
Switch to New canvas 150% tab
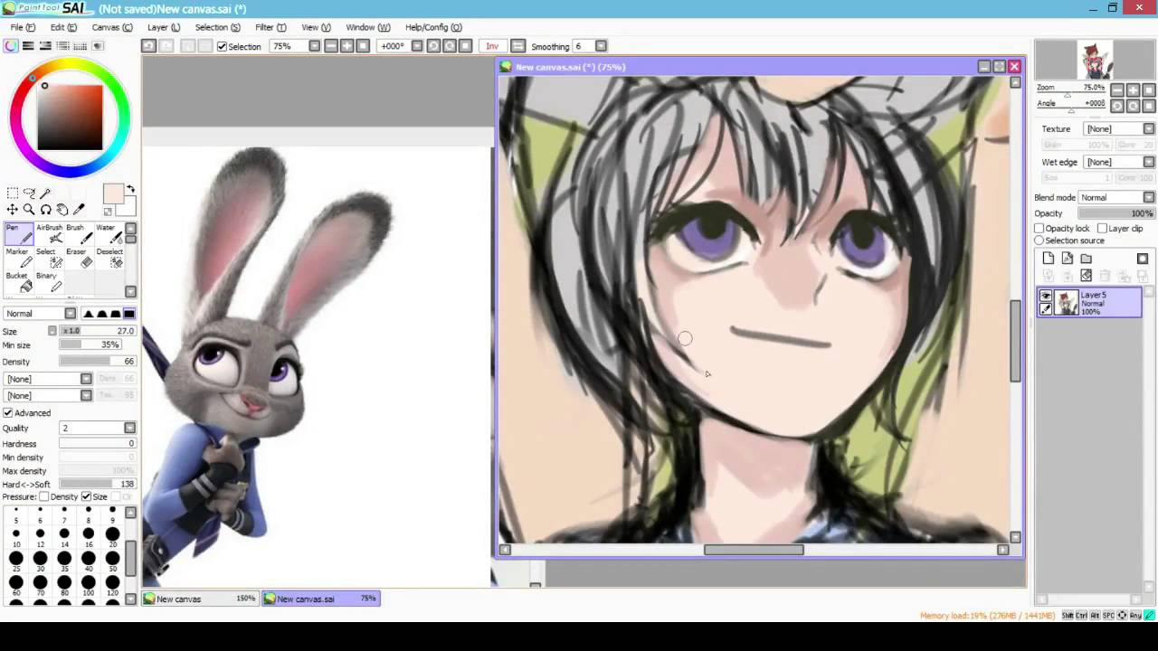click(200, 599)
